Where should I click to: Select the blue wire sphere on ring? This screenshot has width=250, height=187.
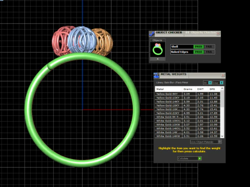pos(82,40)
